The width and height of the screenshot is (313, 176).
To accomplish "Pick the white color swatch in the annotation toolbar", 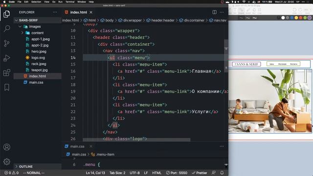I will [283, 18].
